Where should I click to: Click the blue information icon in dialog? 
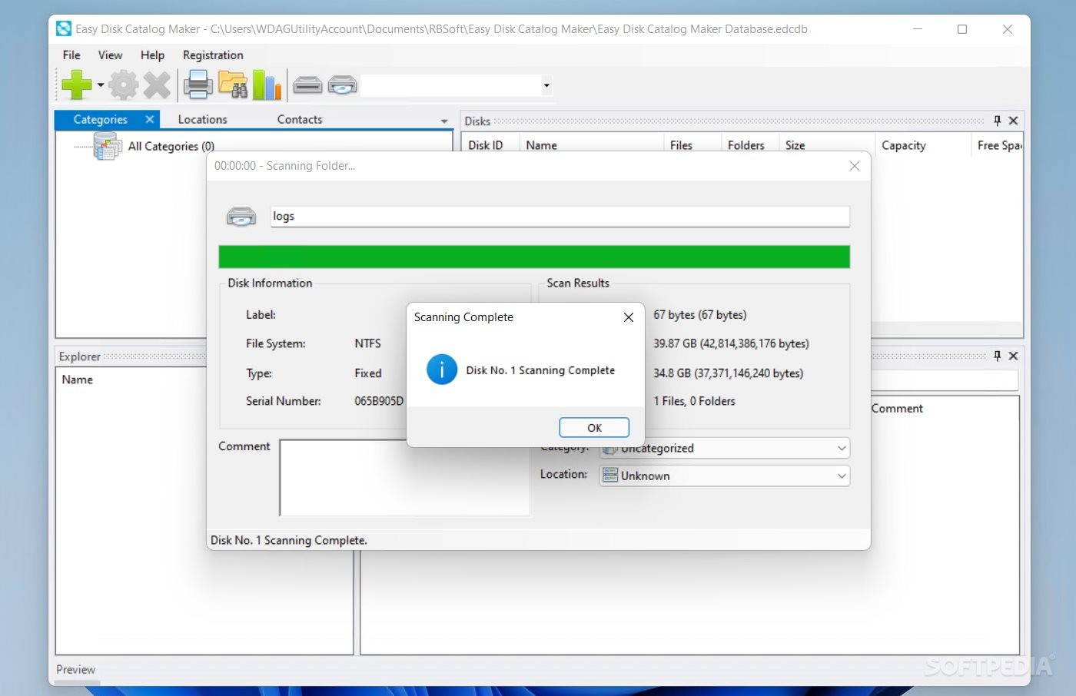[x=442, y=370]
